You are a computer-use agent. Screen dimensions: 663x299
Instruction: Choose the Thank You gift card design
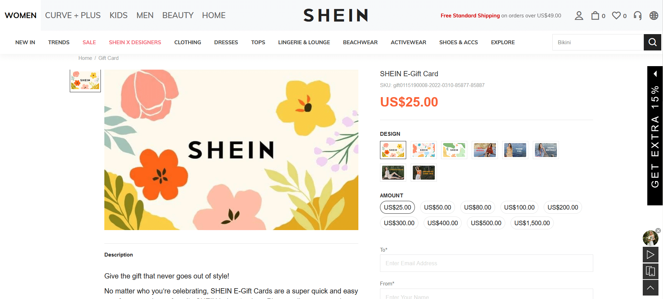pyautogui.click(x=515, y=150)
